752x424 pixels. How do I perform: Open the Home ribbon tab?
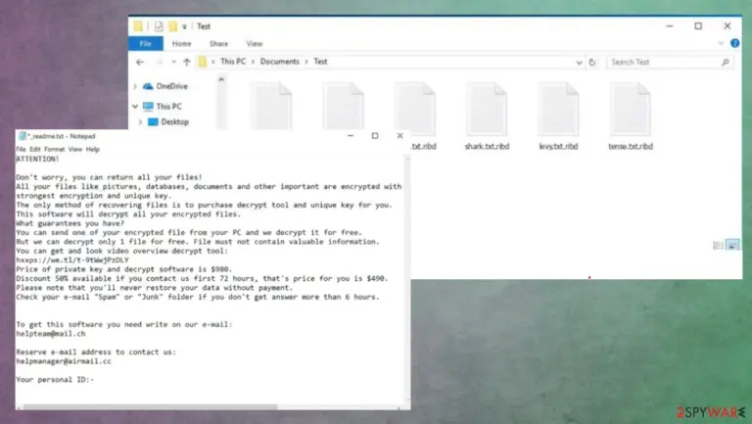tap(182, 44)
